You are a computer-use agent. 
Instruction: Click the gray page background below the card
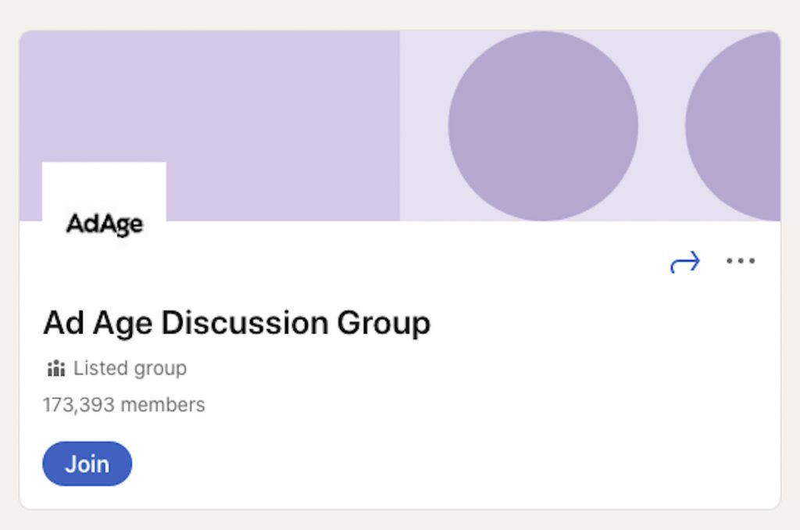[x=400, y=521]
